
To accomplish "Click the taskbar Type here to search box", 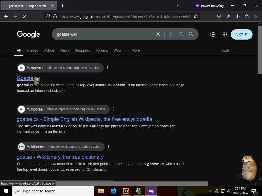I will click(x=53, y=191).
